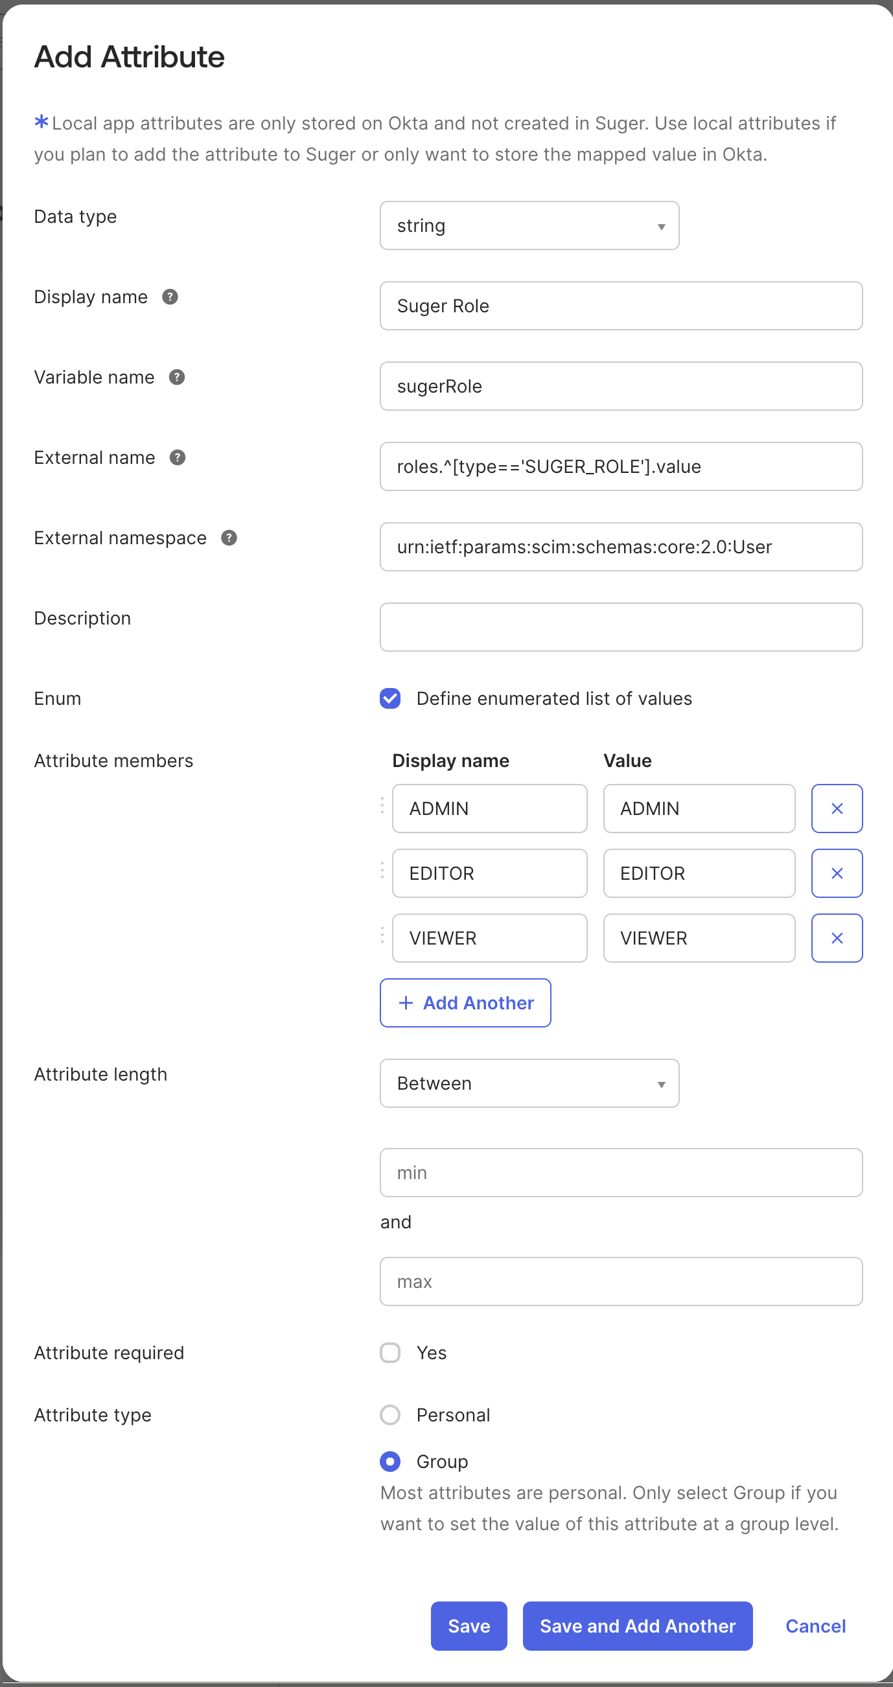Grab the drag handle beside the ADMIN row
The width and height of the screenshot is (893, 1687).
tap(382, 805)
